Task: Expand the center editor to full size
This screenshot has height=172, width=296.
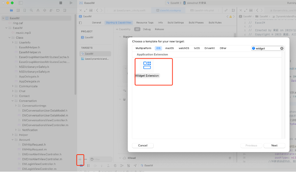Action: tap(86, 10)
